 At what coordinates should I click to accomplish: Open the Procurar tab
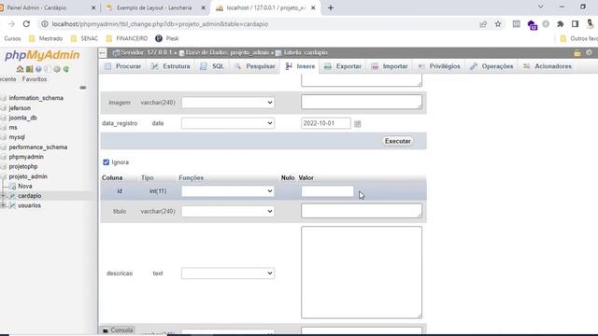122,66
